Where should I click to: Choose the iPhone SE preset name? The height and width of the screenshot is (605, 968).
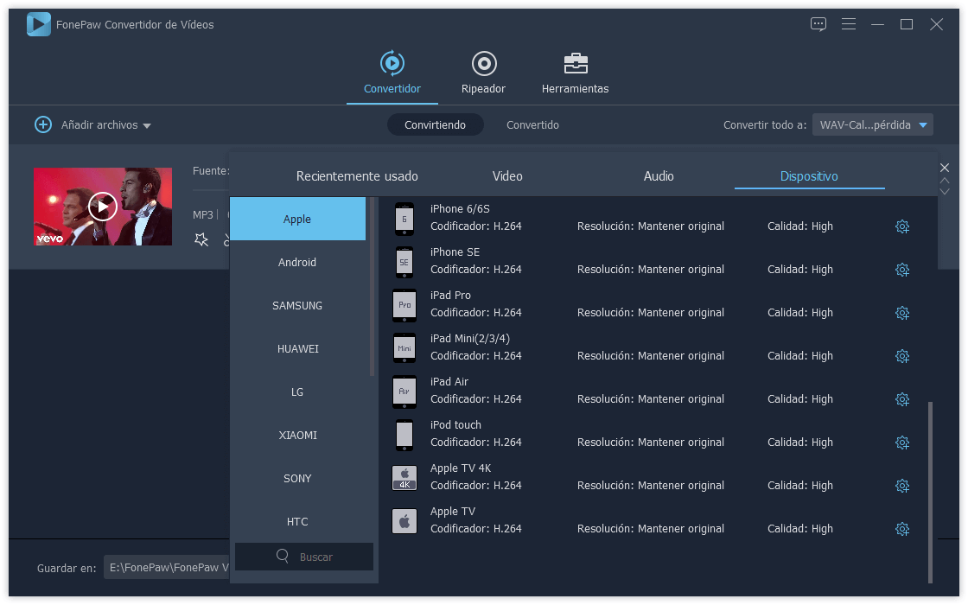click(455, 252)
